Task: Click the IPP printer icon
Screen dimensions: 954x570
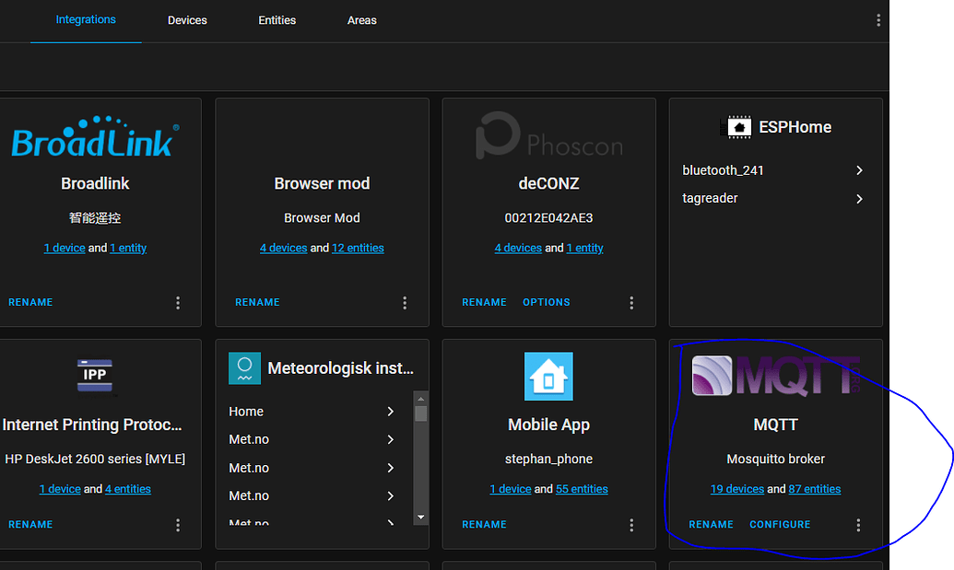Action: [95, 375]
